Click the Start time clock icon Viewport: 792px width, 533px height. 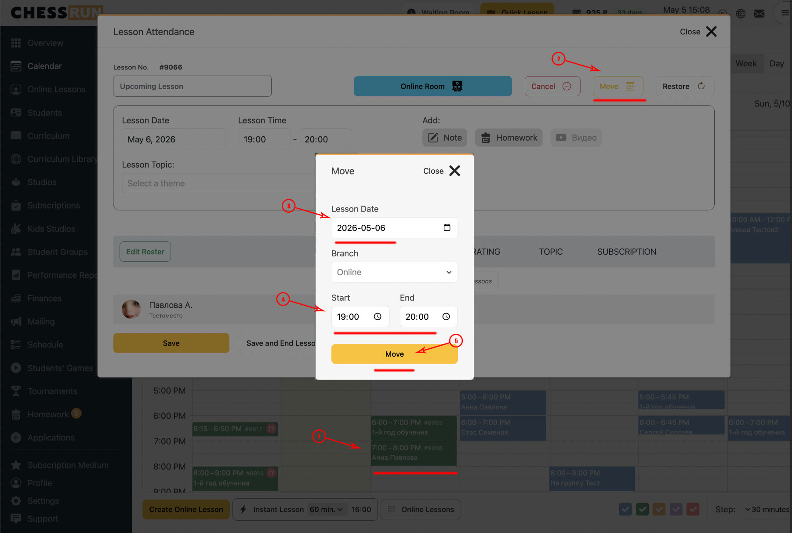pyautogui.click(x=378, y=317)
